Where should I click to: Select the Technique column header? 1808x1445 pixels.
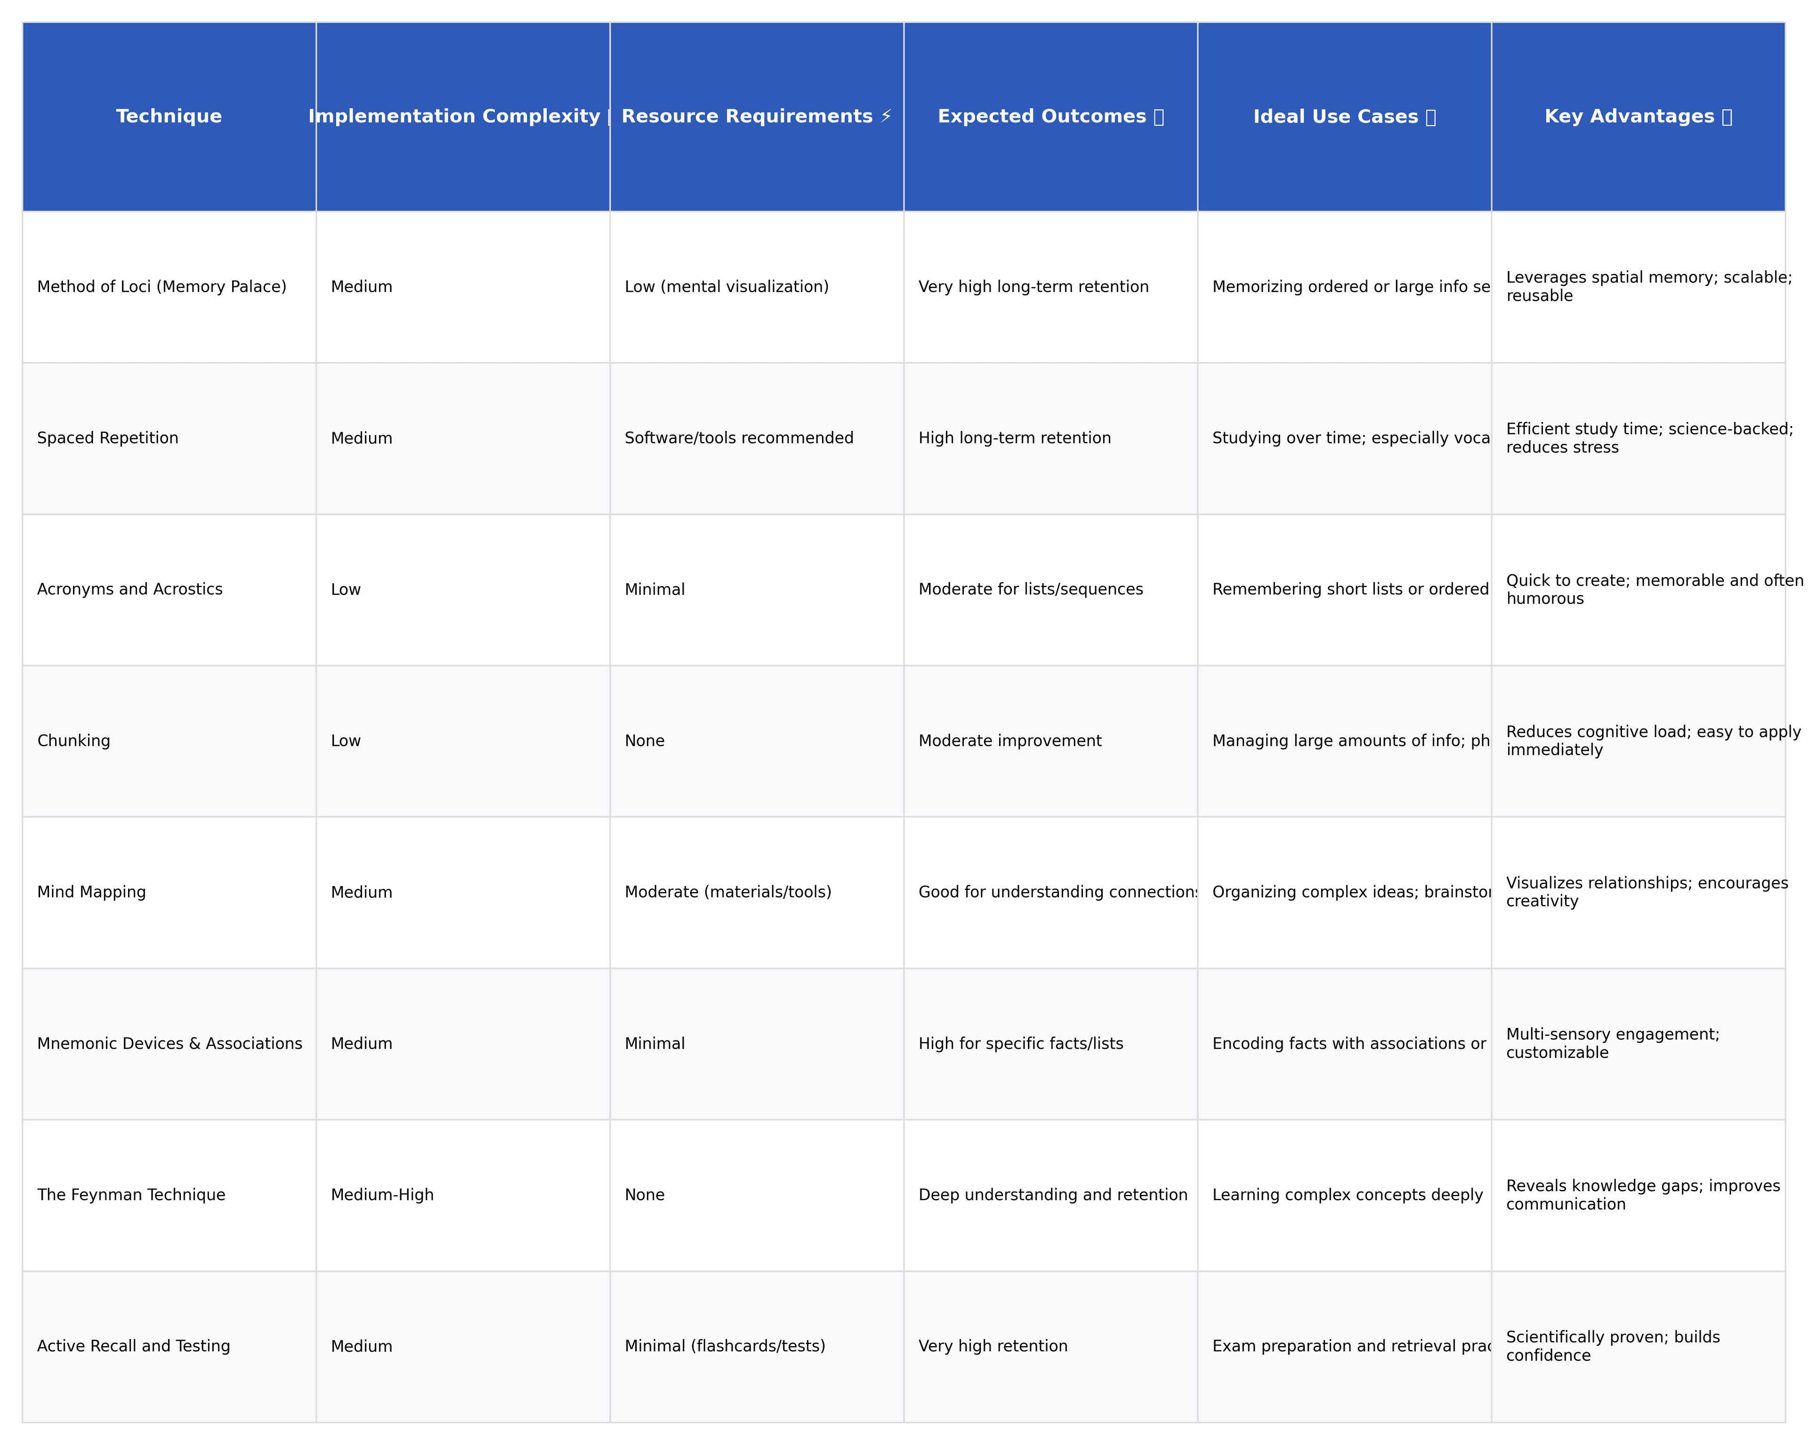coord(169,117)
